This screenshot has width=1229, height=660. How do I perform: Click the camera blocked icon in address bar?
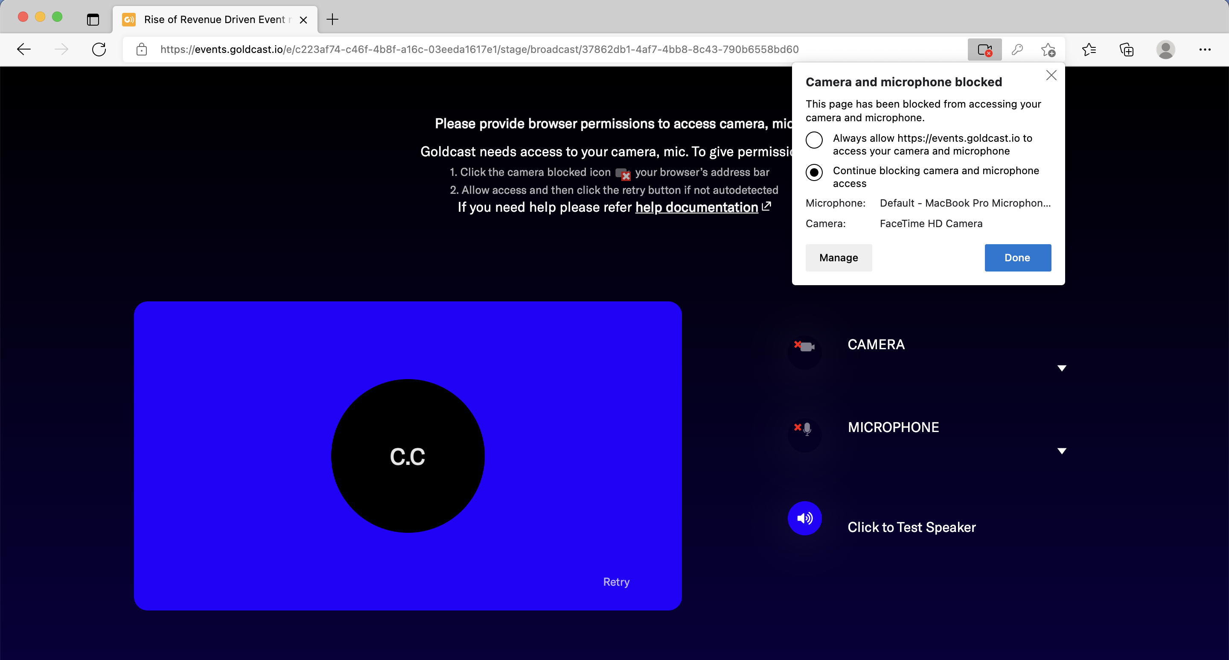984,49
